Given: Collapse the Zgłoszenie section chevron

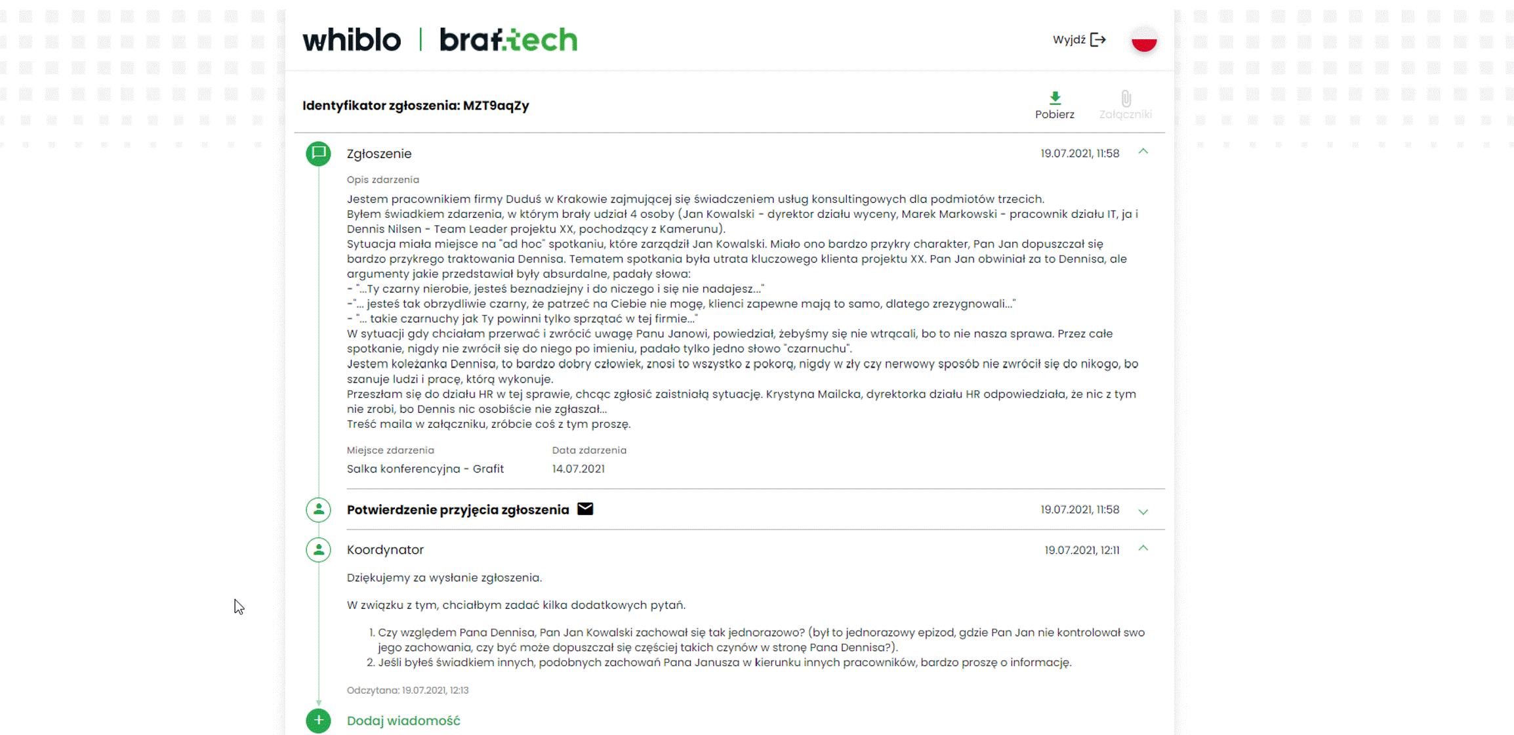Looking at the screenshot, I should 1143,152.
